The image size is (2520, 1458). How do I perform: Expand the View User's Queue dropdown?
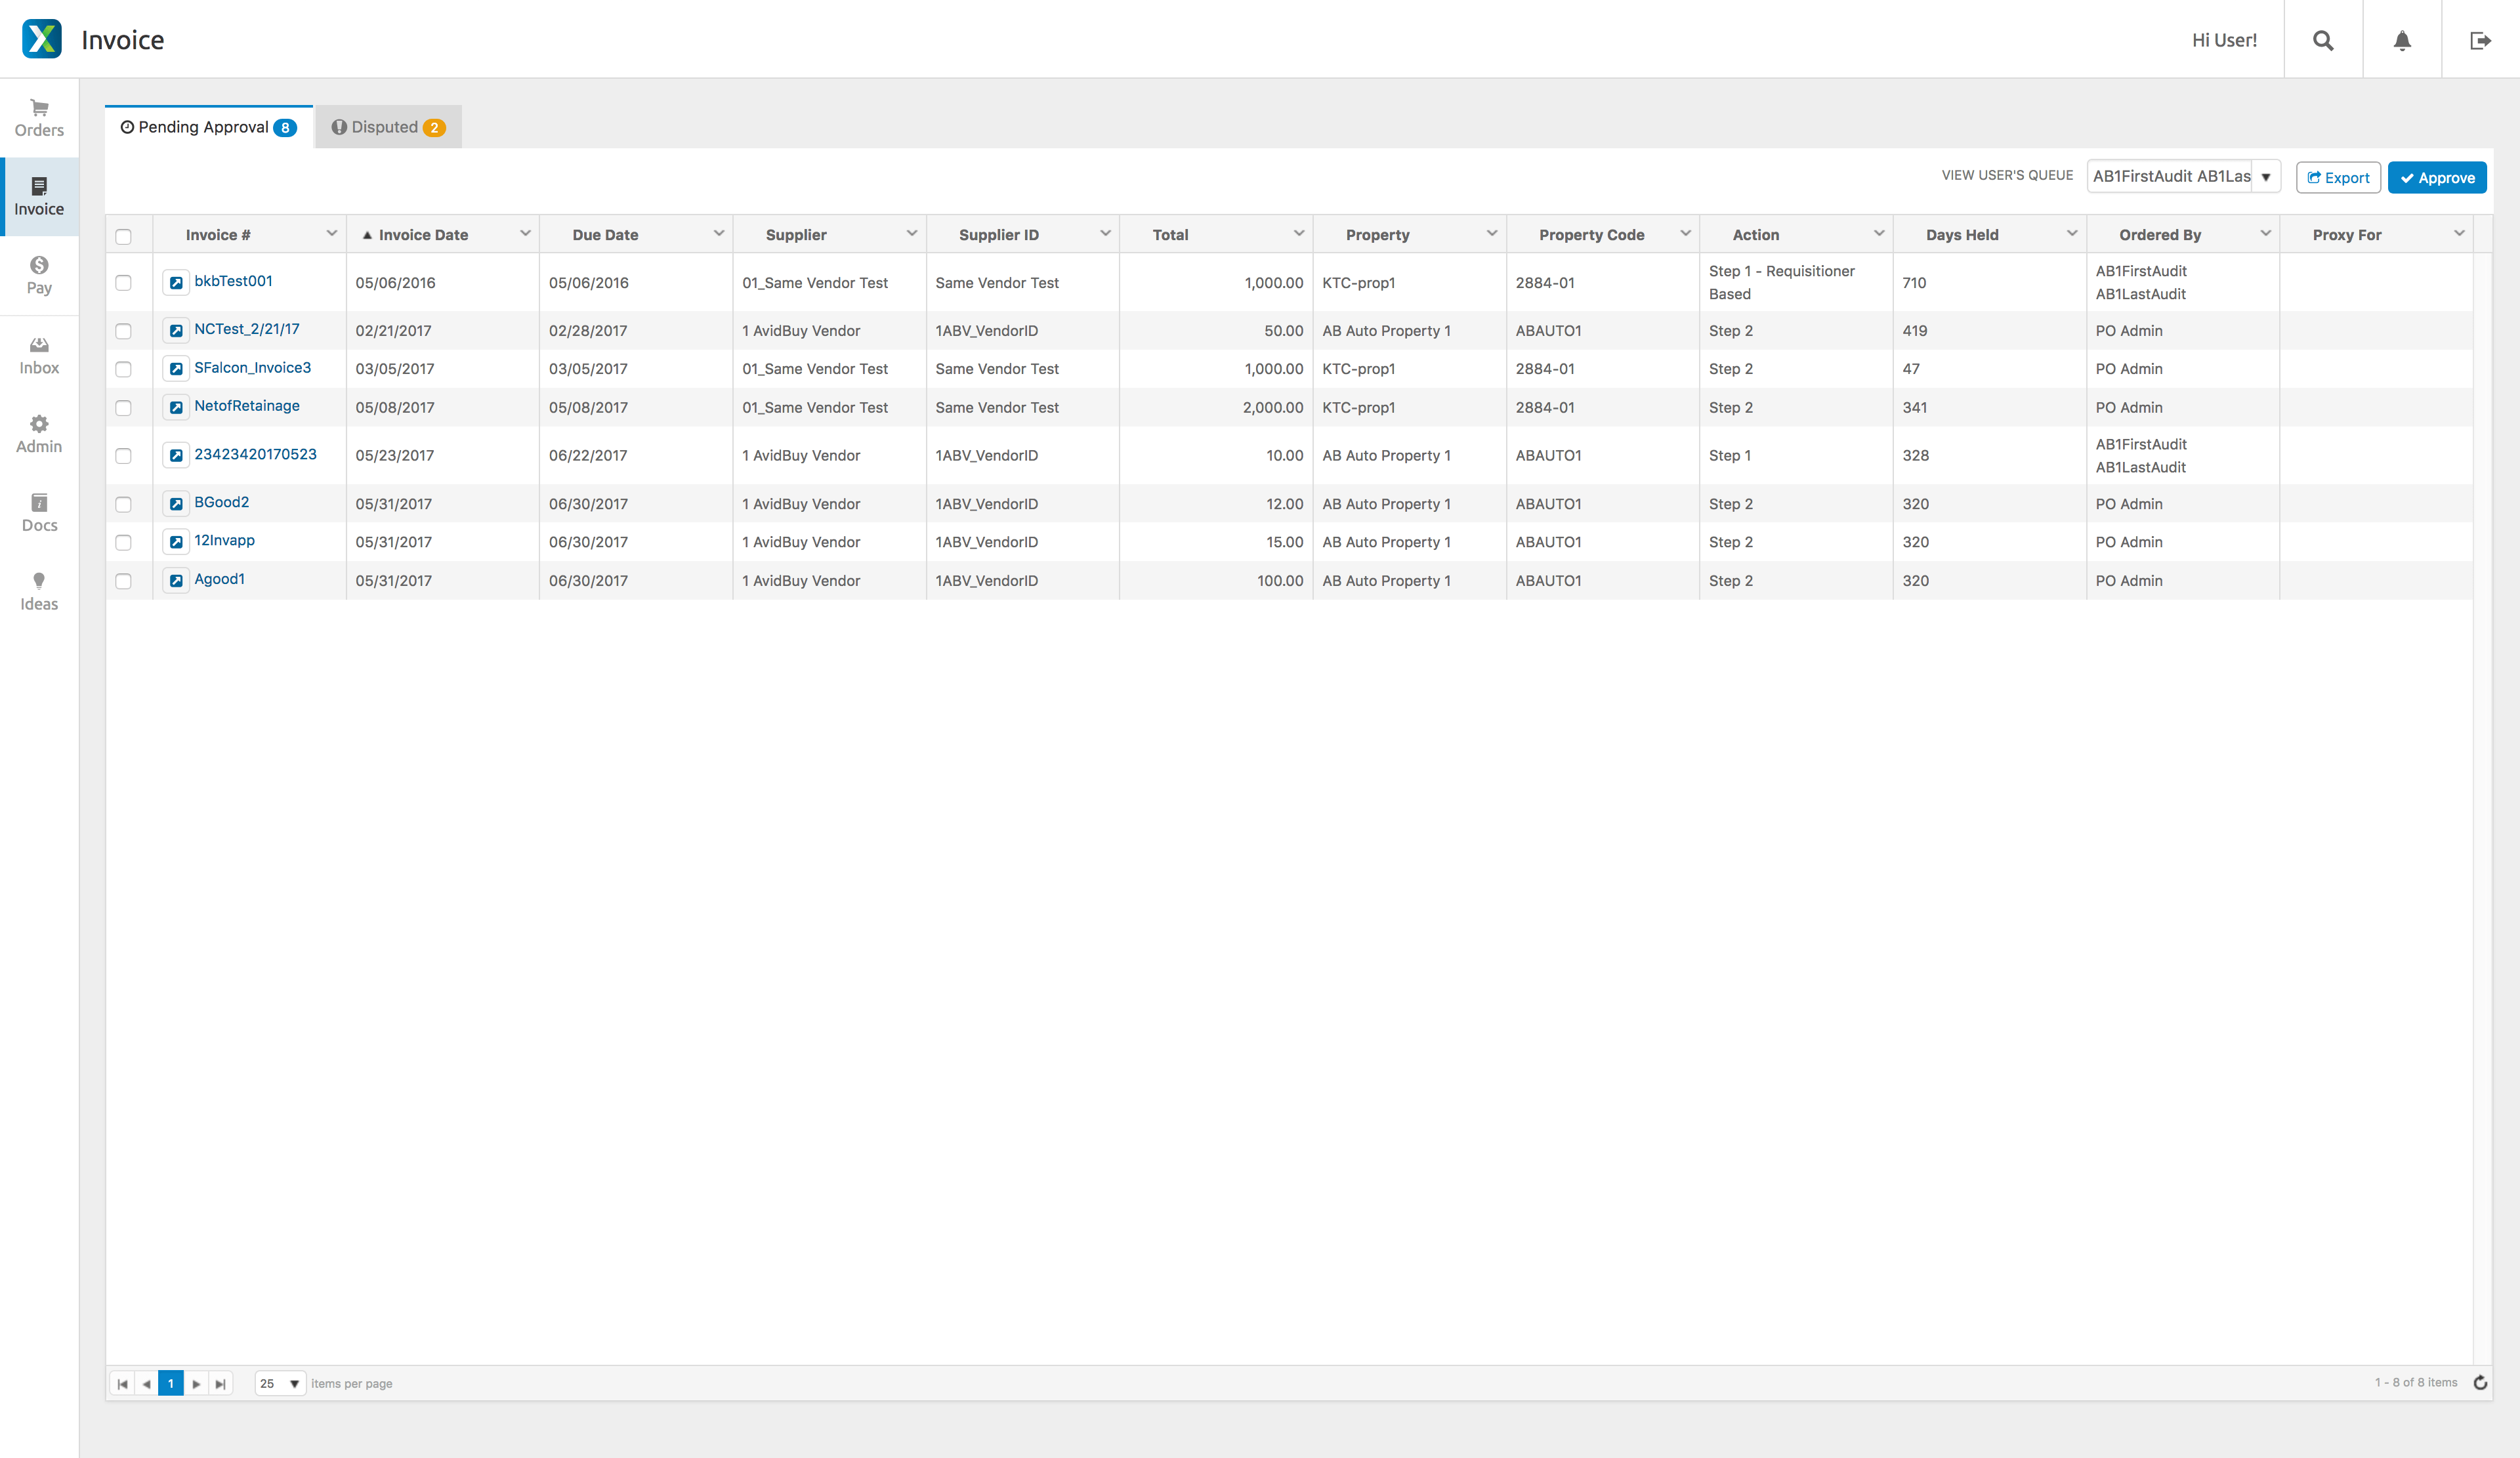pyautogui.click(x=2265, y=177)
